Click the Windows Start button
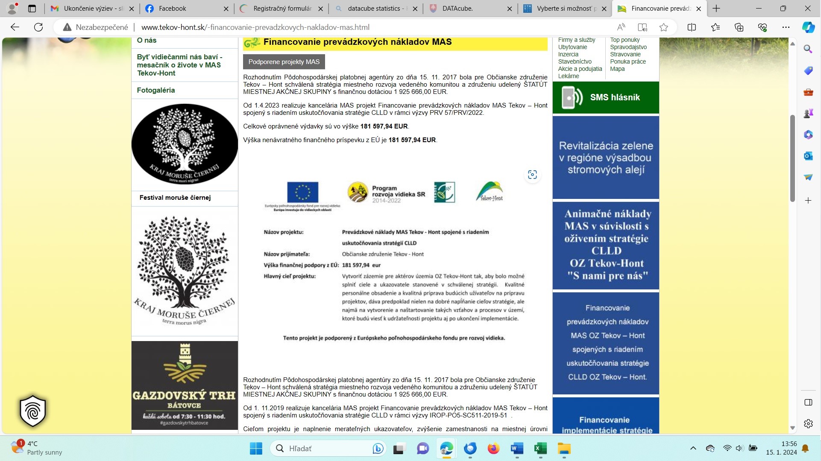 pos(256,449)
